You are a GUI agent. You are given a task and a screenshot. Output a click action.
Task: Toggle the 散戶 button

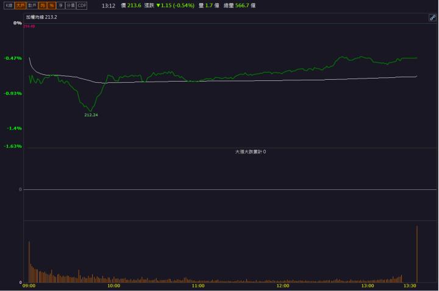32,5
